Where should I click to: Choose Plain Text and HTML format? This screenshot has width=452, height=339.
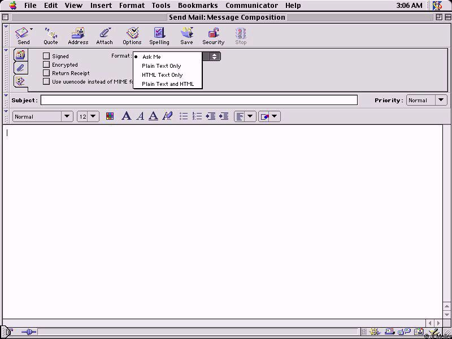point(167,84)
